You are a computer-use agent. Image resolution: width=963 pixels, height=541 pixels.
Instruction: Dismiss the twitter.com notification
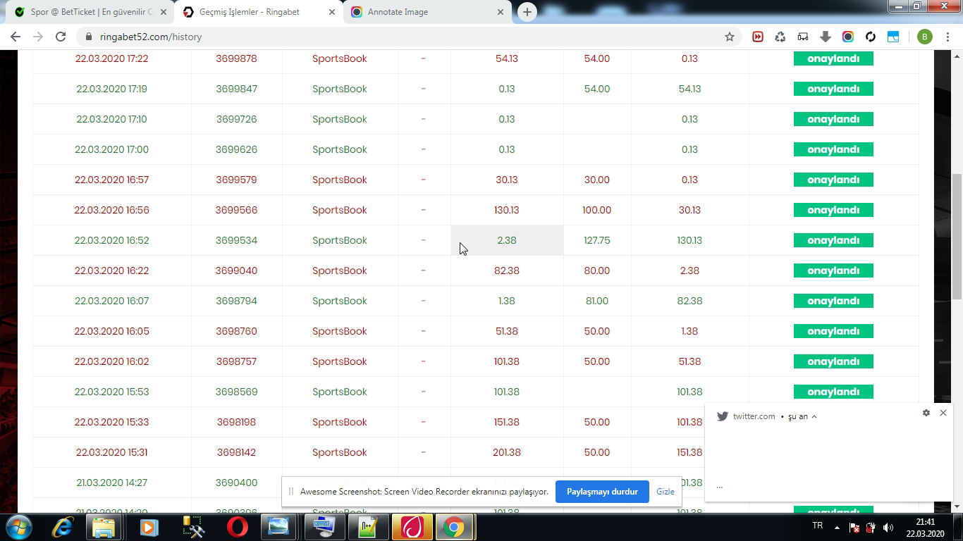pyautogui.click(x=943, y=413)
